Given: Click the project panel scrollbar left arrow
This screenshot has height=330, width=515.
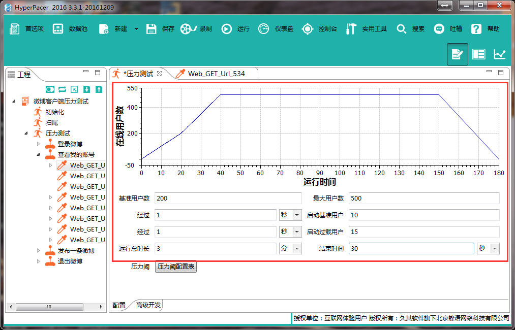Looking at the screenshot, I should pyautogui.click(x=11, y=307).
